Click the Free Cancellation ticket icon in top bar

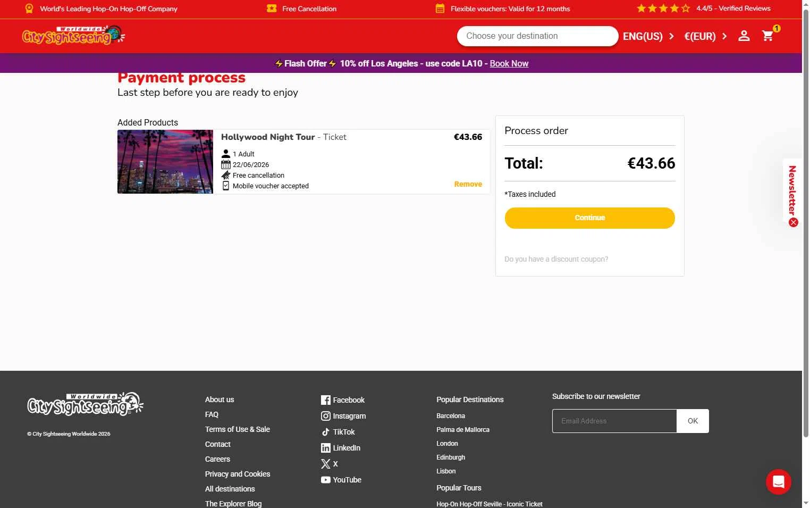point(272,9)
